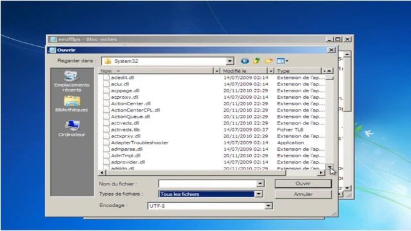The image size is (411, 231).
Task: Click the file list scroll up arrow
Action: (329, 71)
